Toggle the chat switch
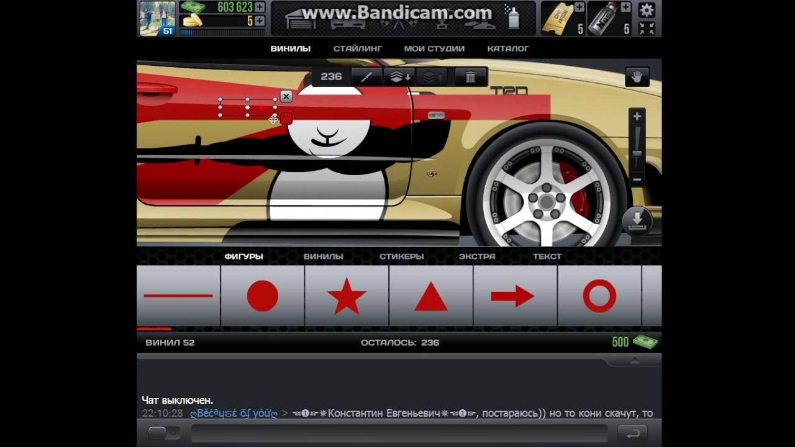The width and height of the screenshot is (795, 447). pos(165,433)
